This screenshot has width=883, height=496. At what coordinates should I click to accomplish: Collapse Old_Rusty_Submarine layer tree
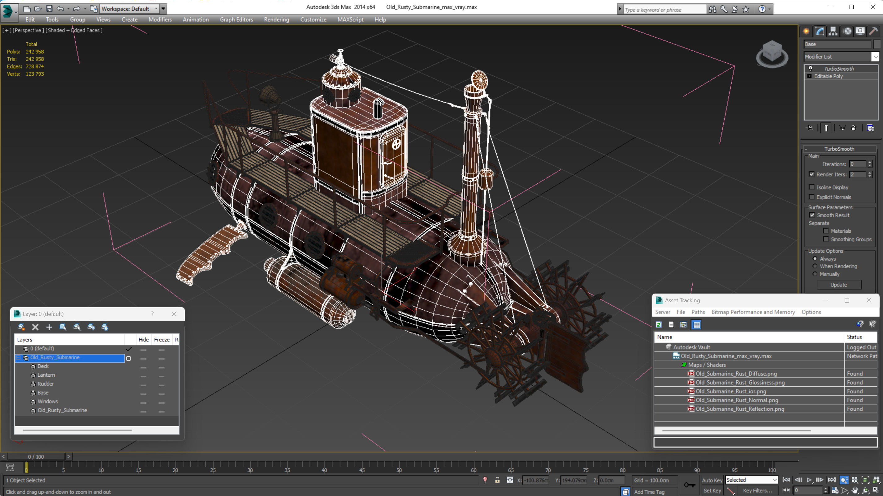coord(19,357)
